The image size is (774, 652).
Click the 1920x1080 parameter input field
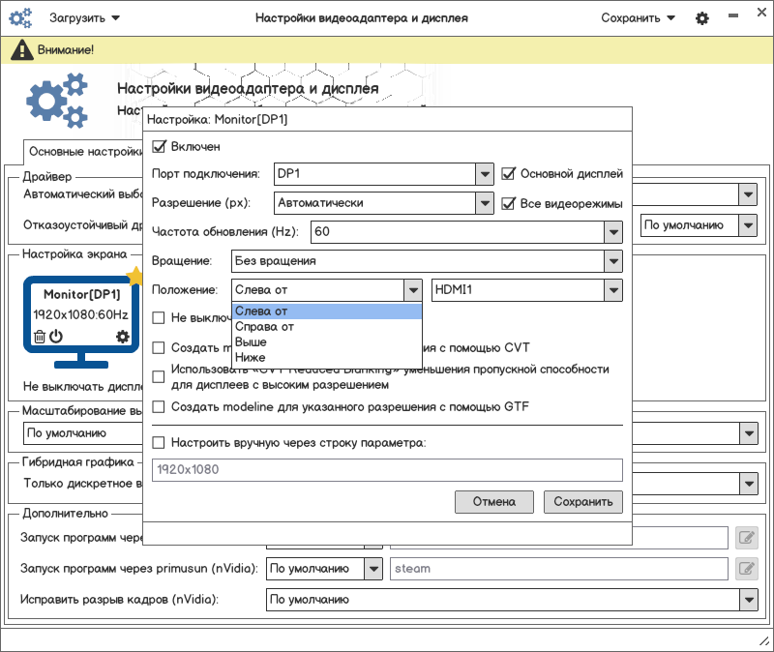pyautogui.click(x=387, y=470)
